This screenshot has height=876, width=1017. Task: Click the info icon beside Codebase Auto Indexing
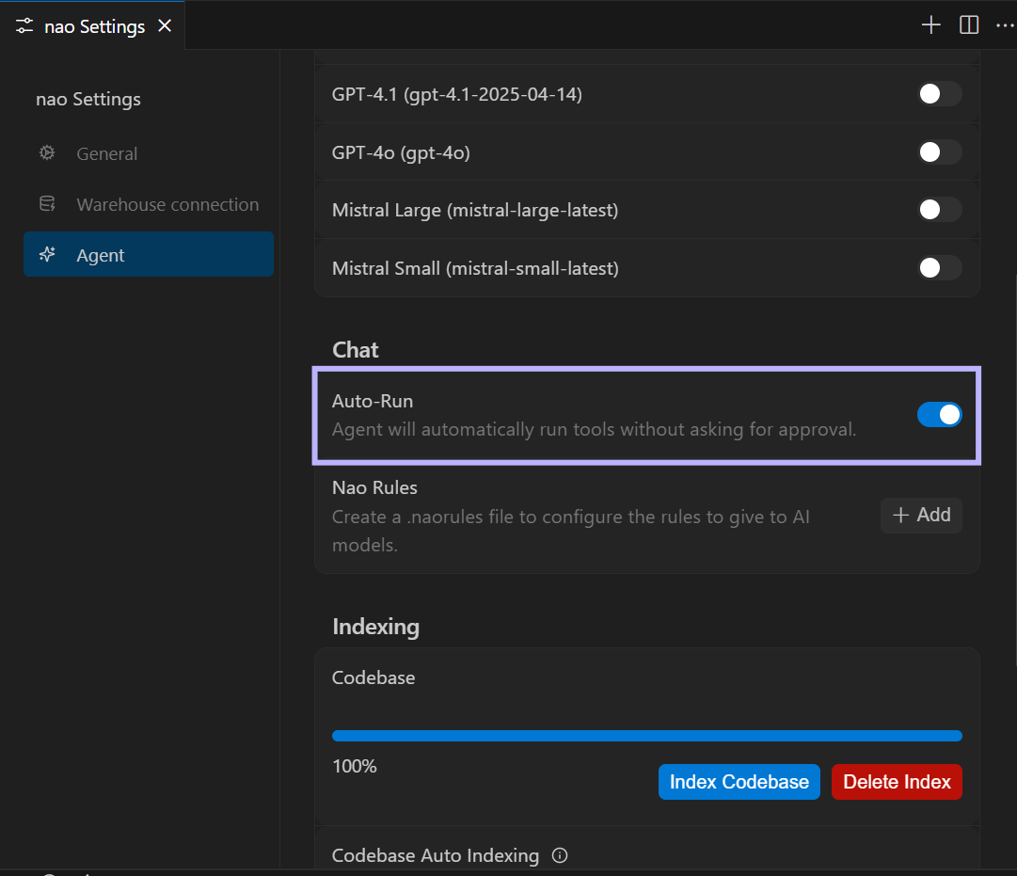[x=560, y=855]
